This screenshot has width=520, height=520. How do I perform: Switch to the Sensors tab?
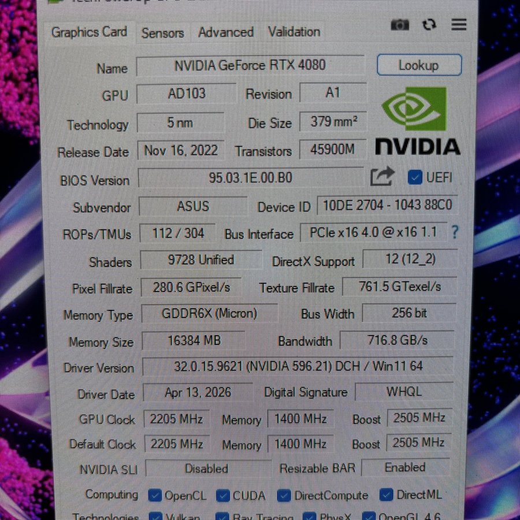click(162, 34)
